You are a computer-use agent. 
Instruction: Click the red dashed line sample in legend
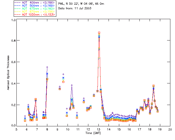tap(17, 14)
